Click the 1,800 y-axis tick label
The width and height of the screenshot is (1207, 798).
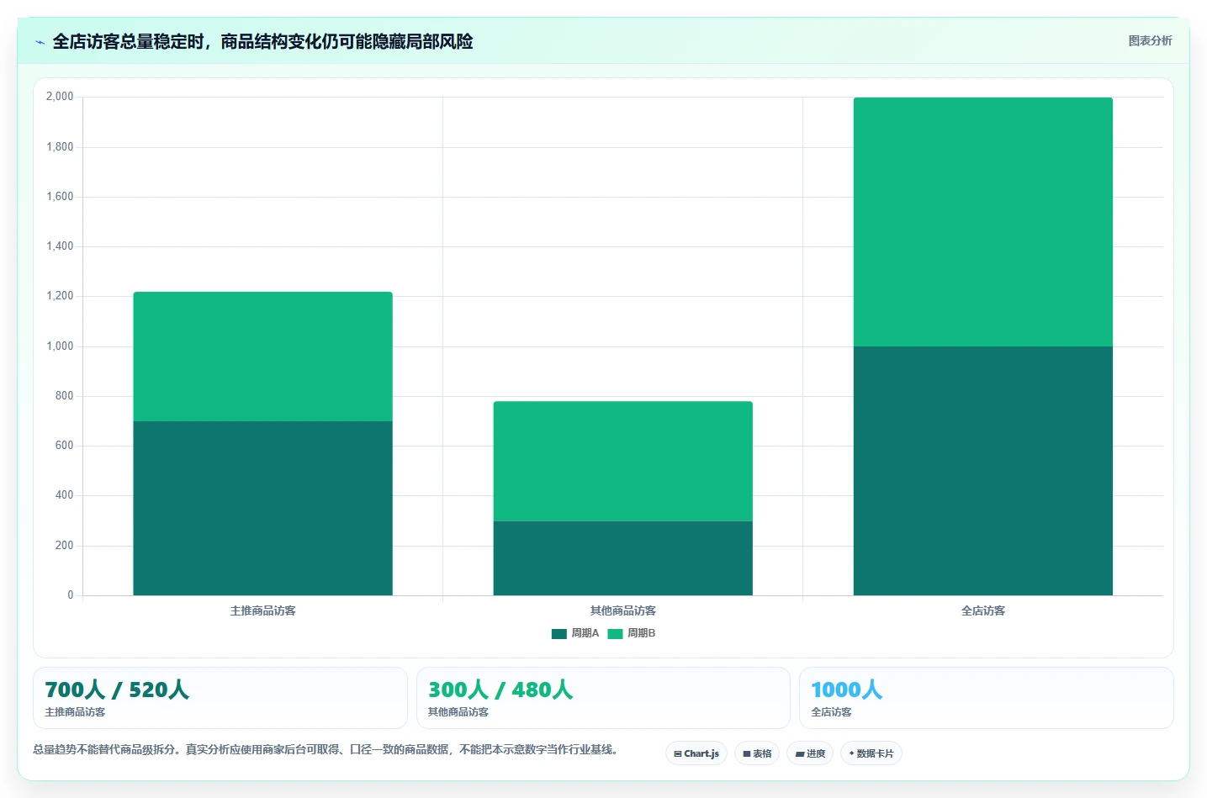pos(60,147)
